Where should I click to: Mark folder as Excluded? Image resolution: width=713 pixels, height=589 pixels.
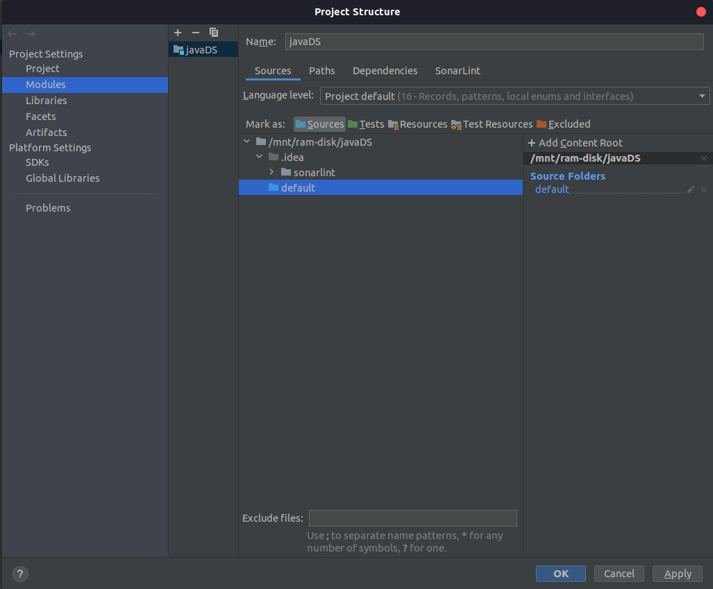pos(564,124)
